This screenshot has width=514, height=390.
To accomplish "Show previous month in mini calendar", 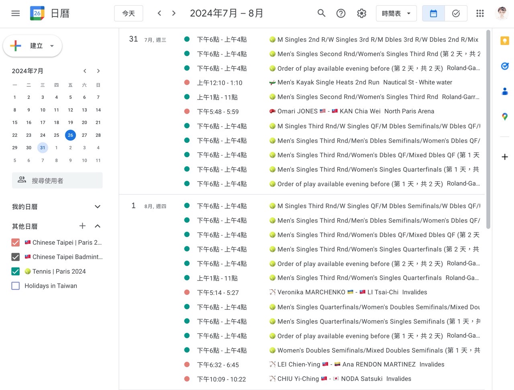I will [x=85, y=71].
